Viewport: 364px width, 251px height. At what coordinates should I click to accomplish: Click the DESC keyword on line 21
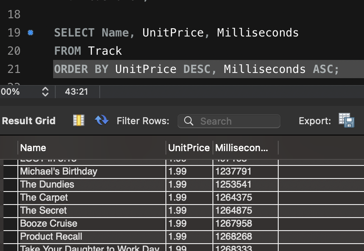[197, 69]
